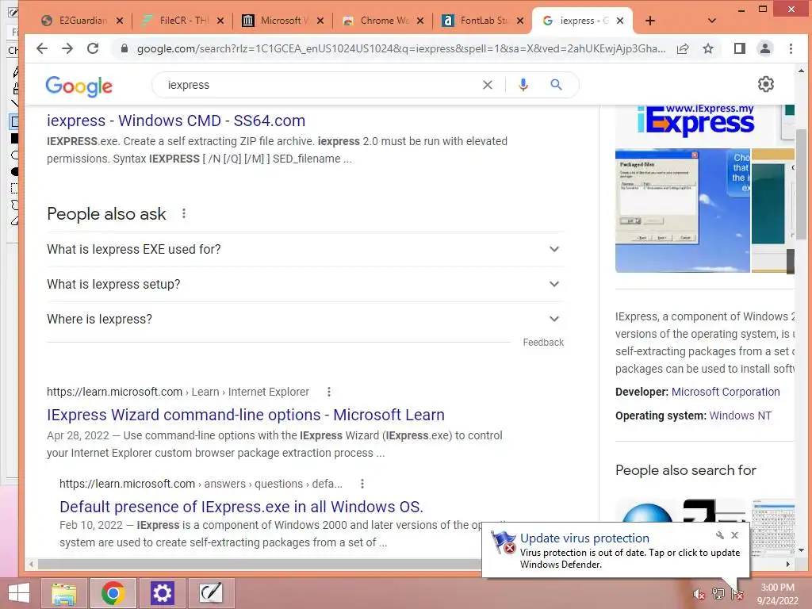Submit search with magnifier icon

pos(556,84)
